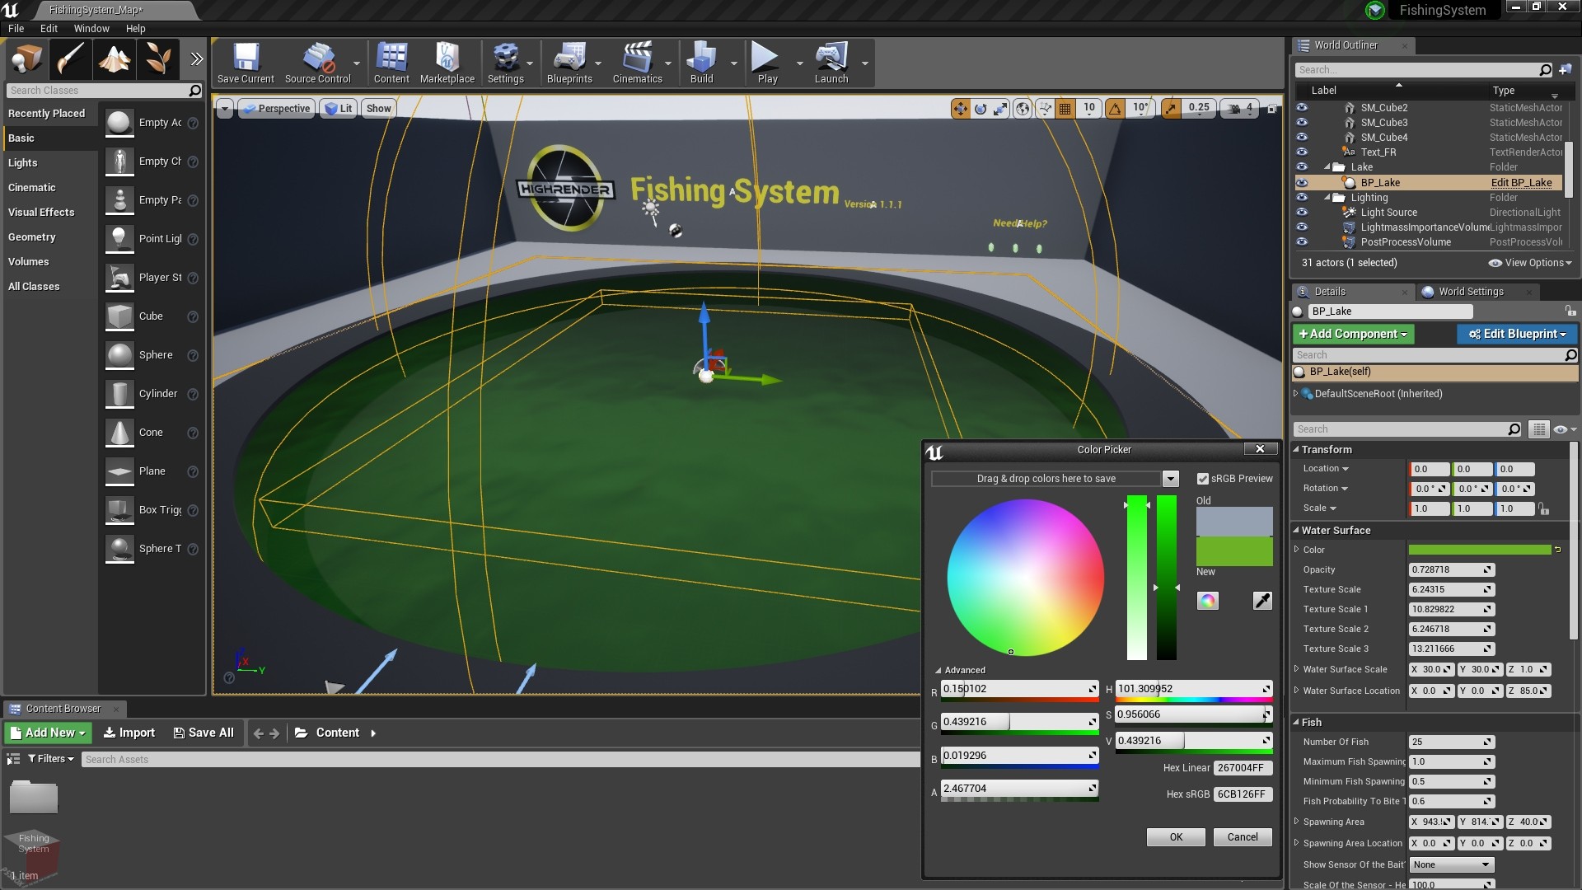Click the surface snapping icon
The height and width of the screenshot is (890, 1582).
pyautogui.click(x=1045, y=108)
